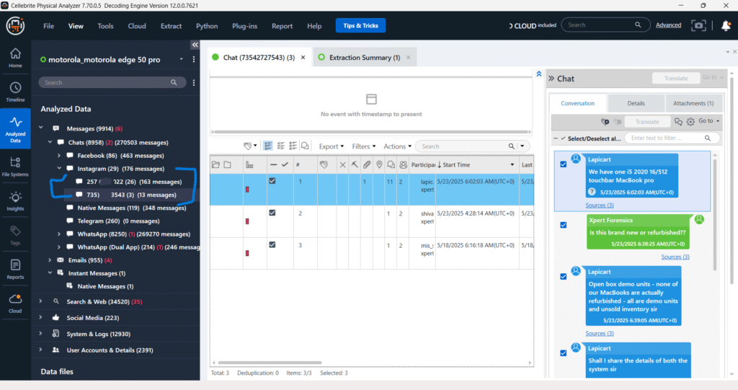Toggle checkbox for Open box demo units message
The width and height of the screenshot is (738, 390).
click(564, 277)
